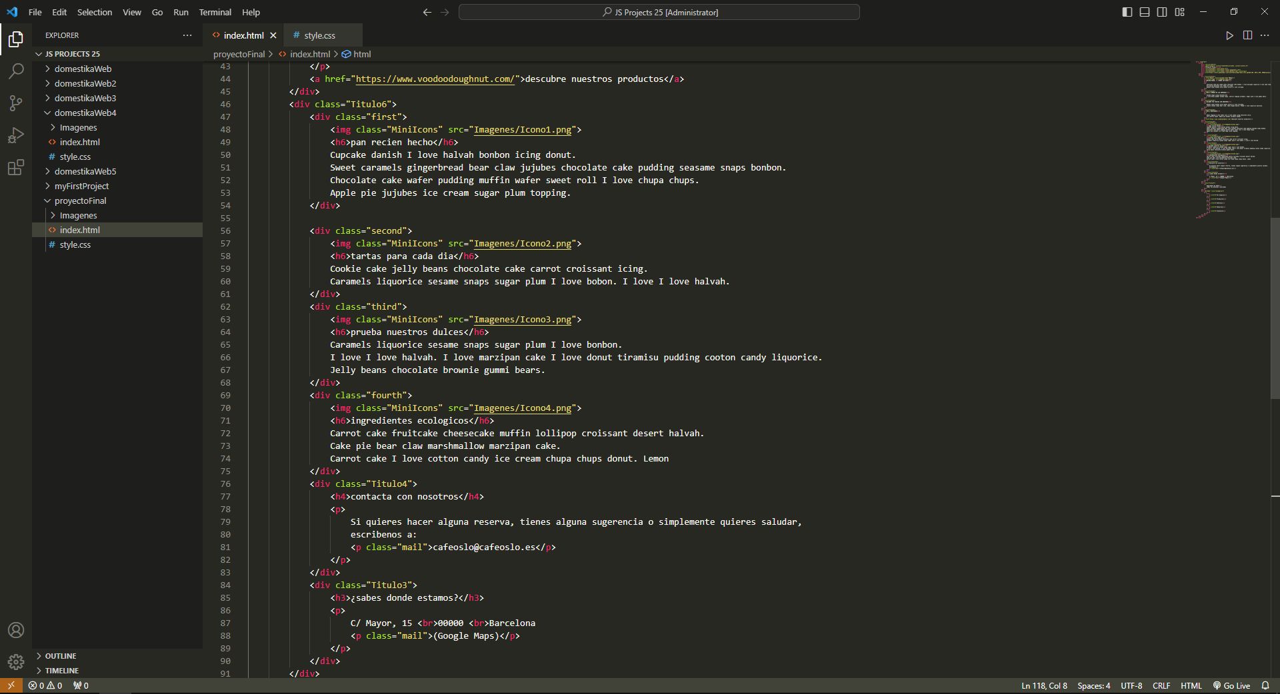Expand the myFirstProject folder
The height and width of the screenshot is (694, 1280).
[x=117, y=186]
